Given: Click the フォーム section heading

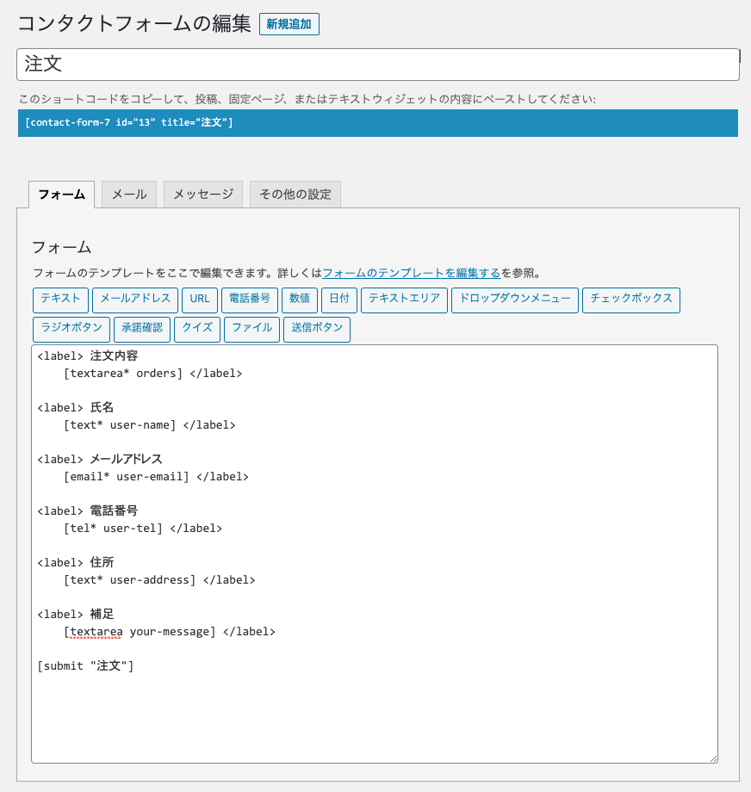Looking at the screenshot, I should point(62,248).
